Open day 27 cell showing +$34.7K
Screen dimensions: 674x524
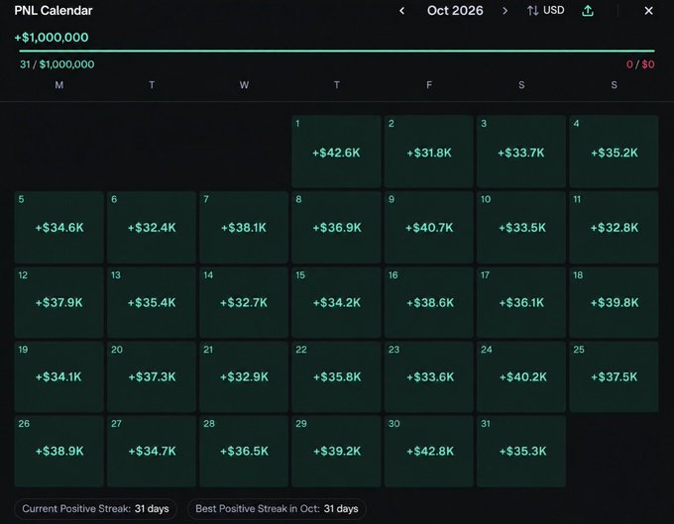(152, 451)
